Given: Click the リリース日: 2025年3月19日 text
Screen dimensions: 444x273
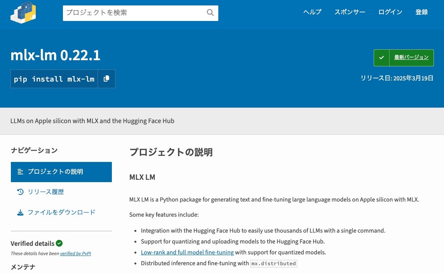Looking at the screenshot, I should pyautogui.click(x=397, y=78).
